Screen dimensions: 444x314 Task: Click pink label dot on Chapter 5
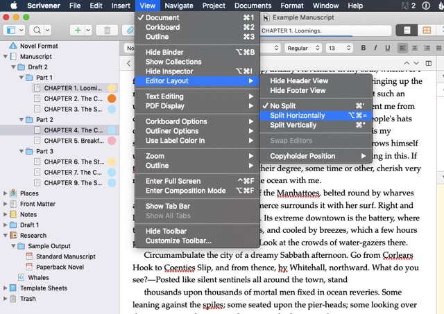click(x=112, y=141)
